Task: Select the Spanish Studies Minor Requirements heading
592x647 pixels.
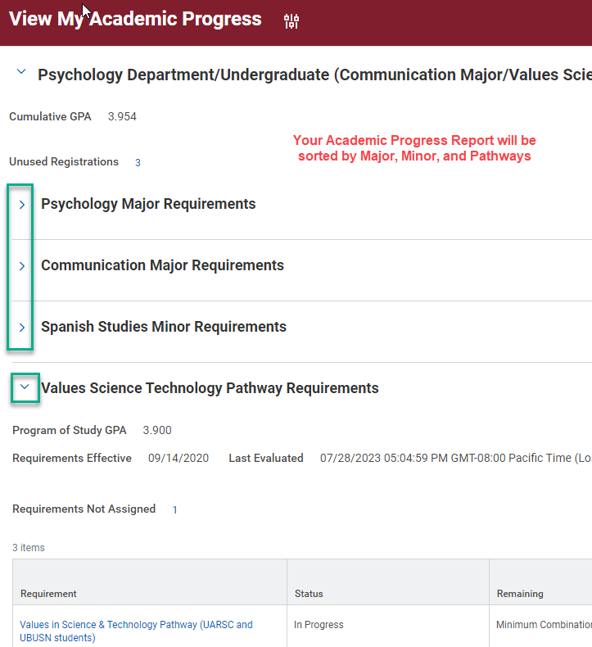Action: 164,327
